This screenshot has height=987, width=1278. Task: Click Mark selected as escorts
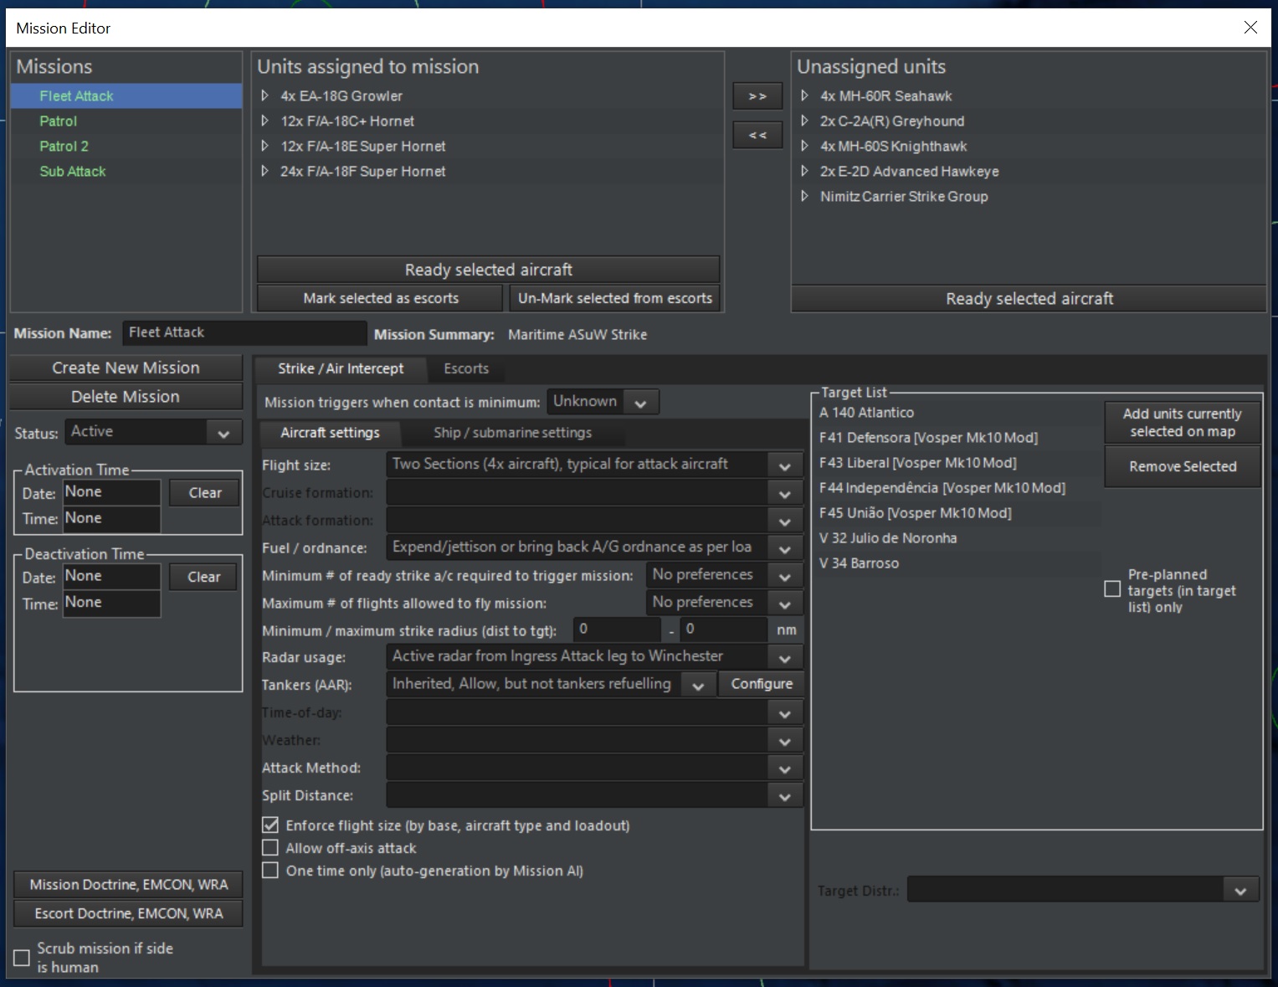point(381,298)
